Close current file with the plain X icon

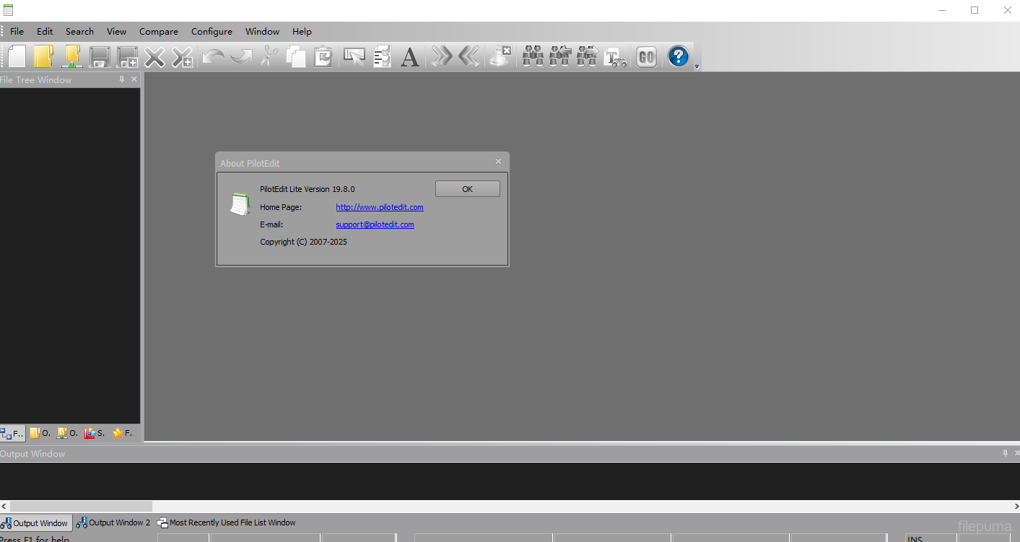click(154, 56)
